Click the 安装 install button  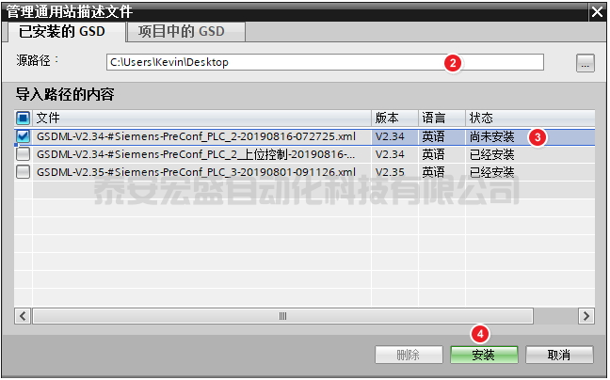click(x=484, y=355)
